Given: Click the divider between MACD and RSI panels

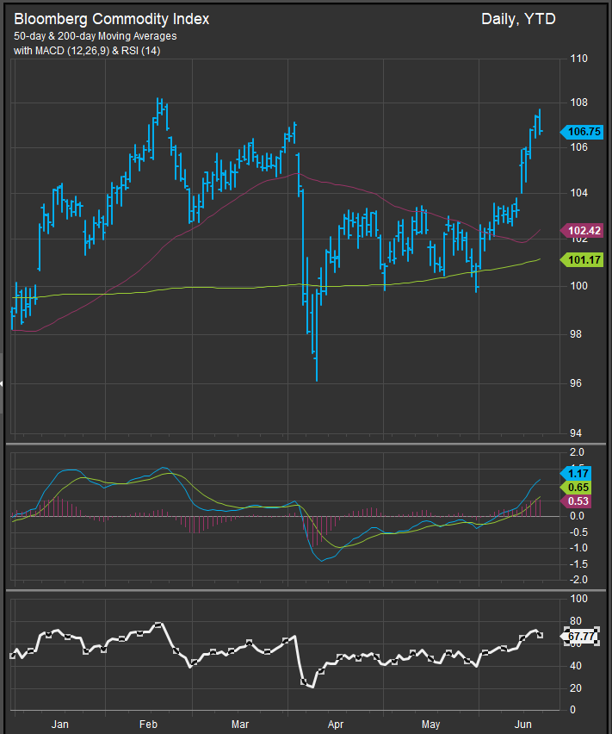Looking at the screenshot, I should pos(306,589).
